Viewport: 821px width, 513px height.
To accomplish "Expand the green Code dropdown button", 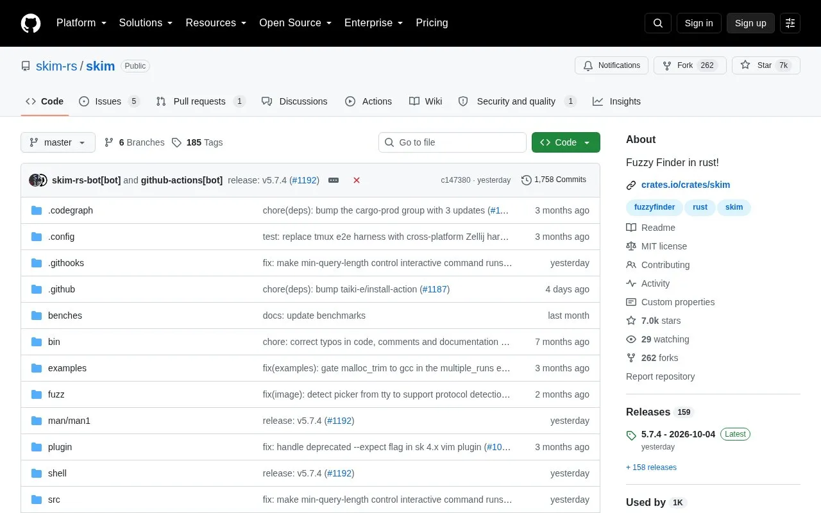I will (x=566, y=142).
